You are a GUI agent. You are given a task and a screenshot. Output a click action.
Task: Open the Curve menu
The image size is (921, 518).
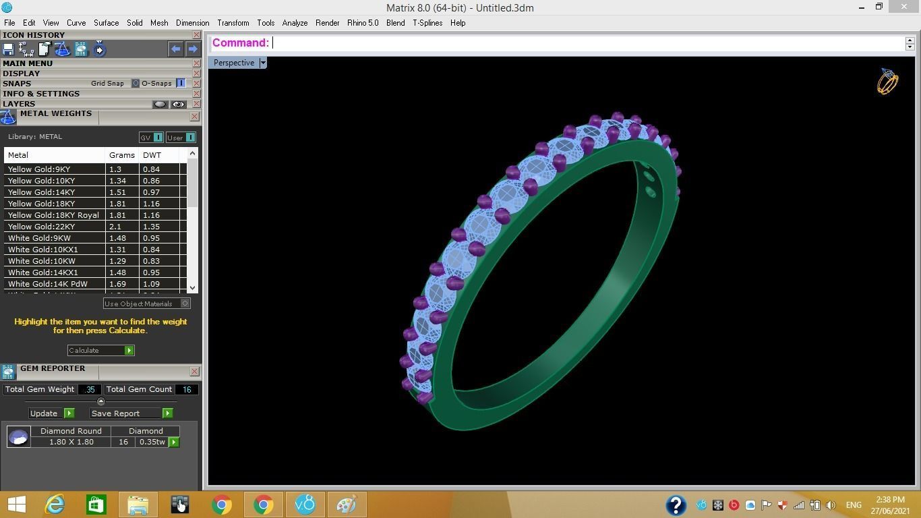coord(76,23)
